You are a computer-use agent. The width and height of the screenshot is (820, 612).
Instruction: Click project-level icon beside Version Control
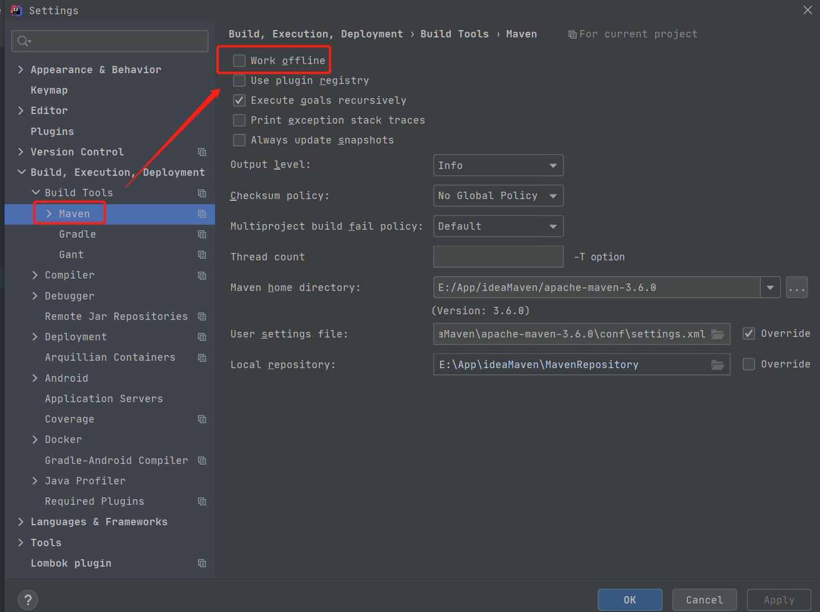[x=202, y=152]
